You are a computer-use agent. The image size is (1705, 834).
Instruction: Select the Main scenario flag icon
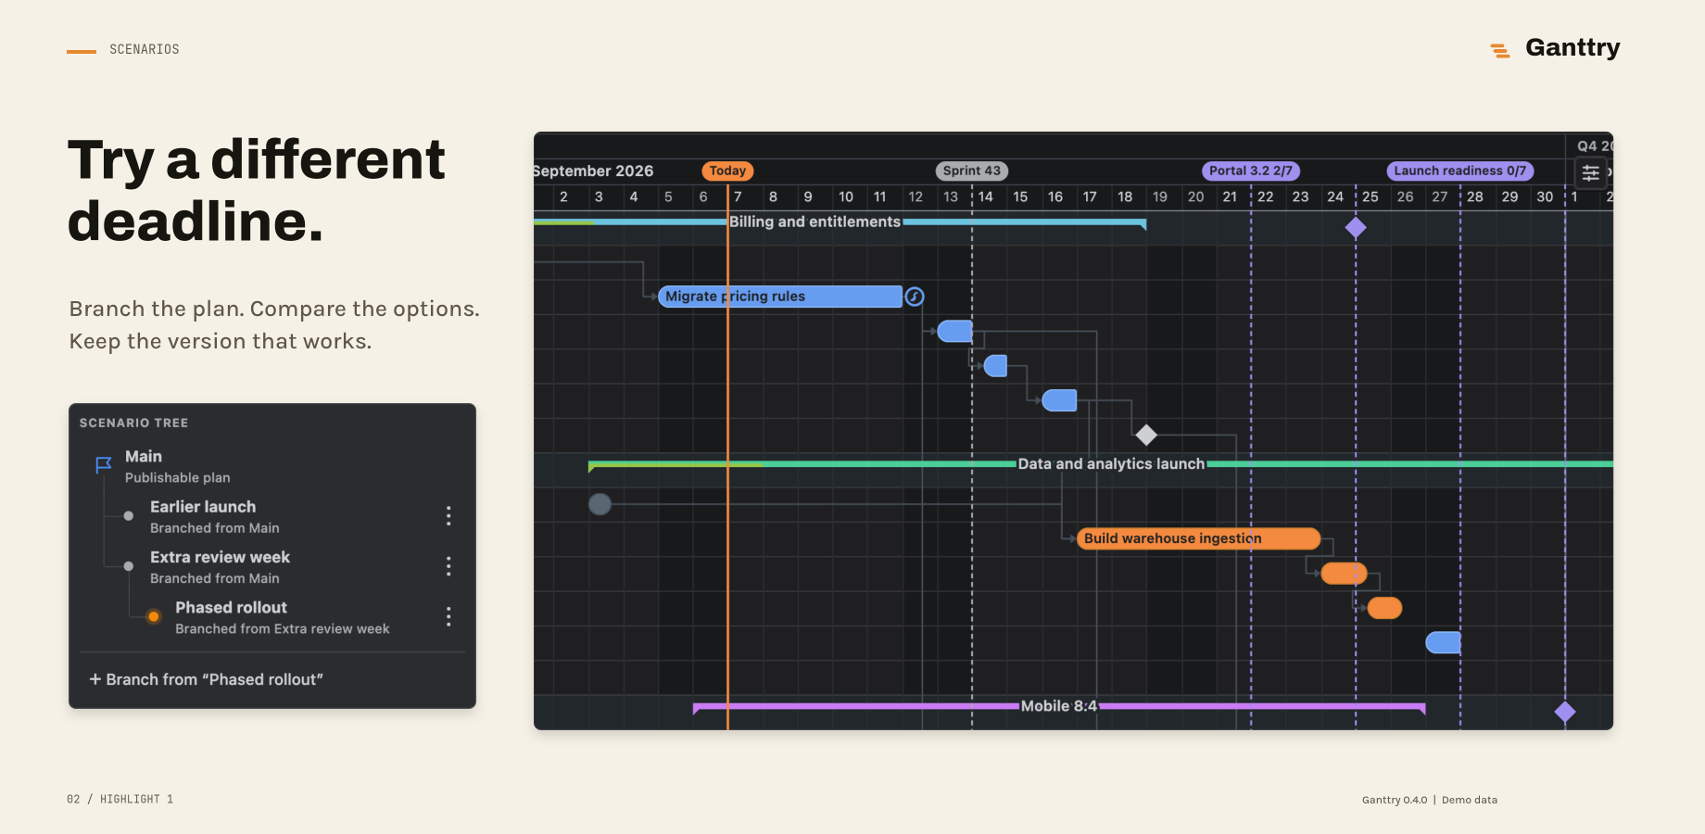tap(104, 465)
